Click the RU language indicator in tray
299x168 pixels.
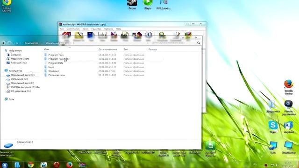(x=255, y=165)
